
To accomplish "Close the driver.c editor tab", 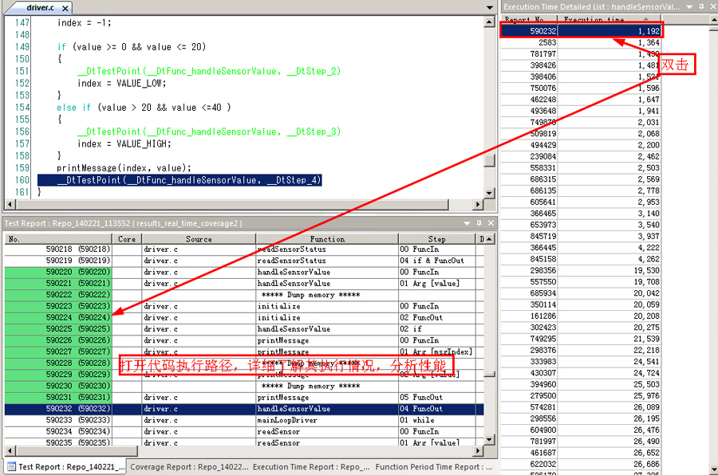I will 65,8.
